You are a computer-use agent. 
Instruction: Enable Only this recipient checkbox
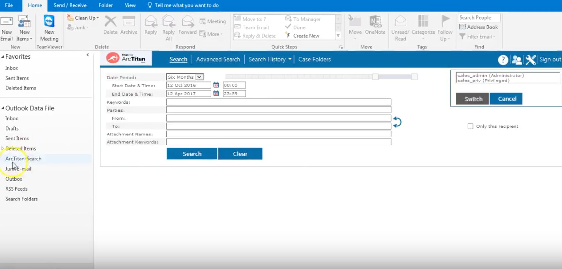click(470, 126)
